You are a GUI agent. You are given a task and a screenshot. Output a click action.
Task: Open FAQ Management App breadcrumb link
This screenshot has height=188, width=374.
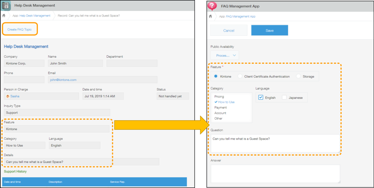241,16
